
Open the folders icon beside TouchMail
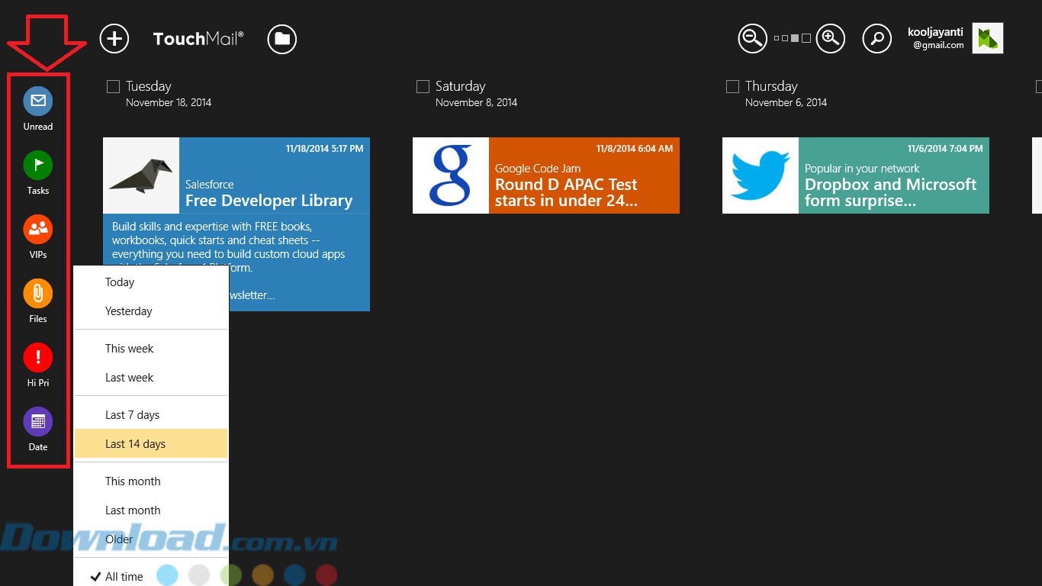(282, 39)
